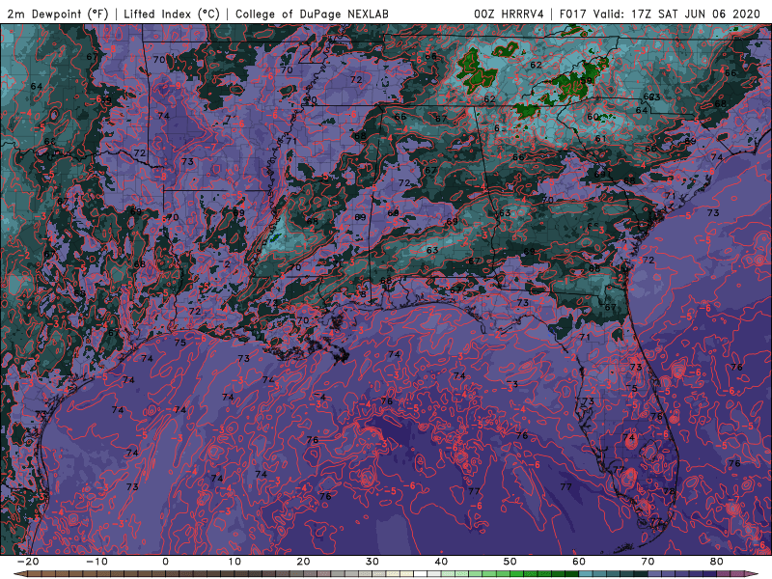Click the white swatch on the color bar

pos(420,574)
